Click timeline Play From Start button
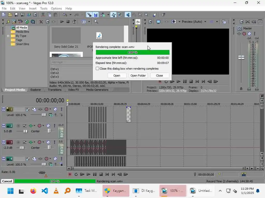 pyautogui.click(x=82, y=175)
